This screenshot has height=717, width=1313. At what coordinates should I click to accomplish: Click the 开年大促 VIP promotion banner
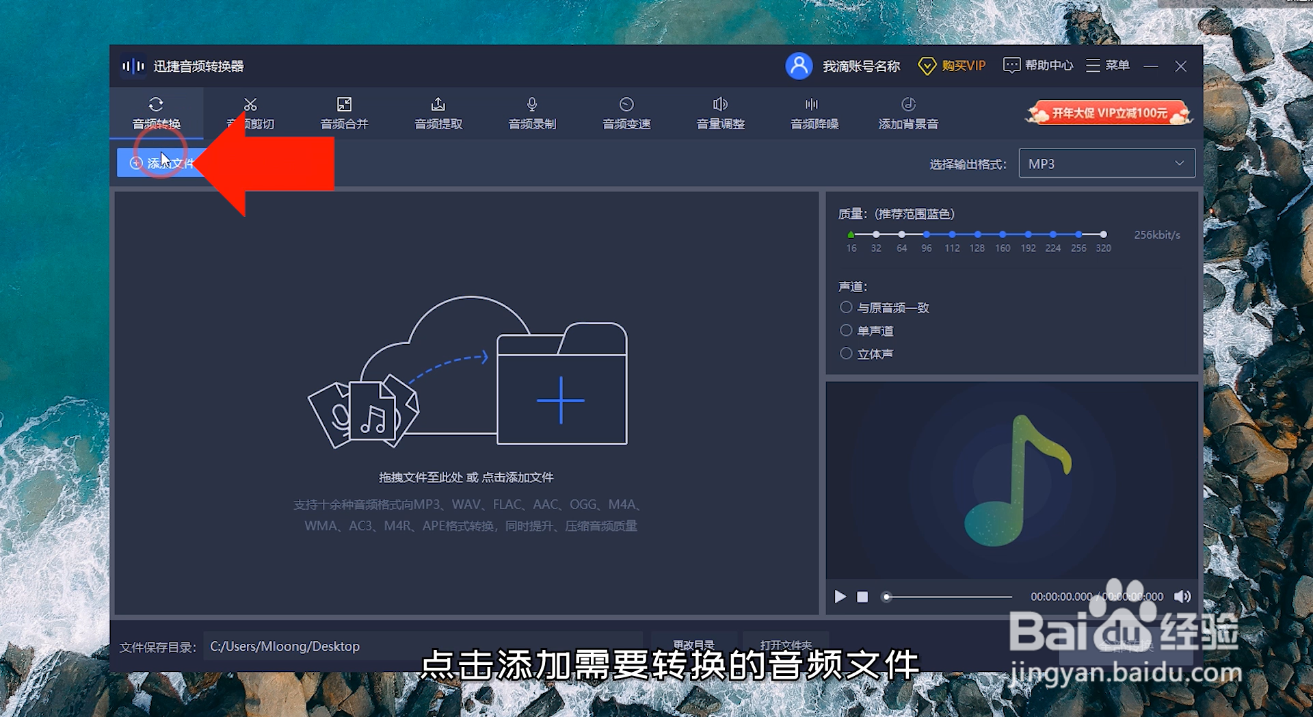click(x=1109, y=113)
